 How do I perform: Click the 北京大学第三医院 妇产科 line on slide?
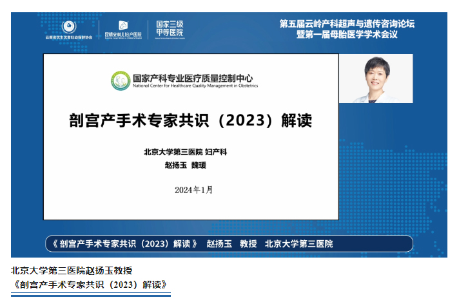coord(191,153)
